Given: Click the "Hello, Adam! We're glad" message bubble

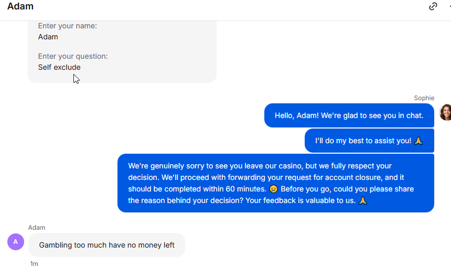Looking at the screenshot, I should (x=349, y=115).
